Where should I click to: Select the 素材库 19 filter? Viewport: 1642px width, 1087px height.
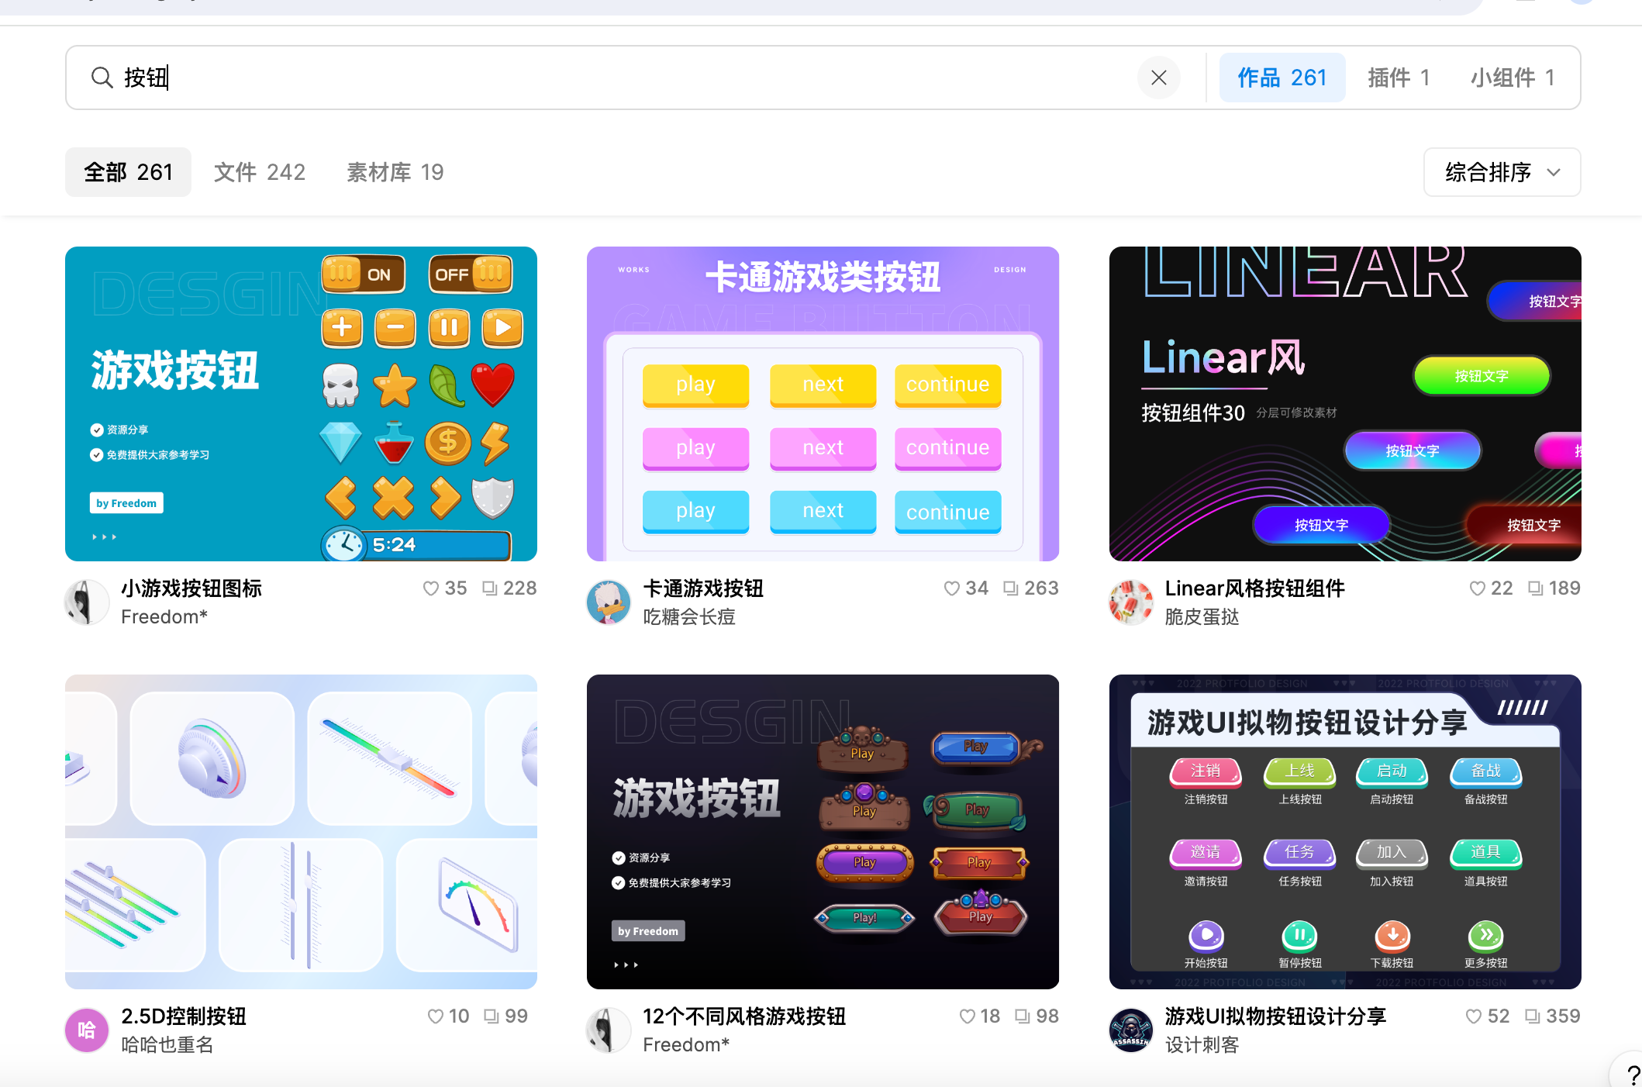point(395,172)
